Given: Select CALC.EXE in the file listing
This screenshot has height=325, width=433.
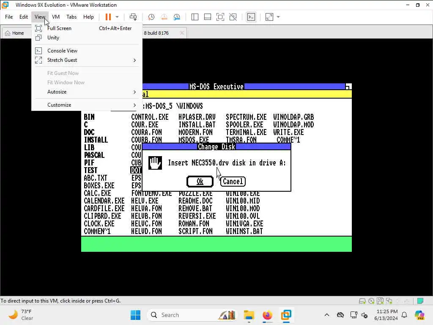Looking at the screenshot, I should coord(98,193).
